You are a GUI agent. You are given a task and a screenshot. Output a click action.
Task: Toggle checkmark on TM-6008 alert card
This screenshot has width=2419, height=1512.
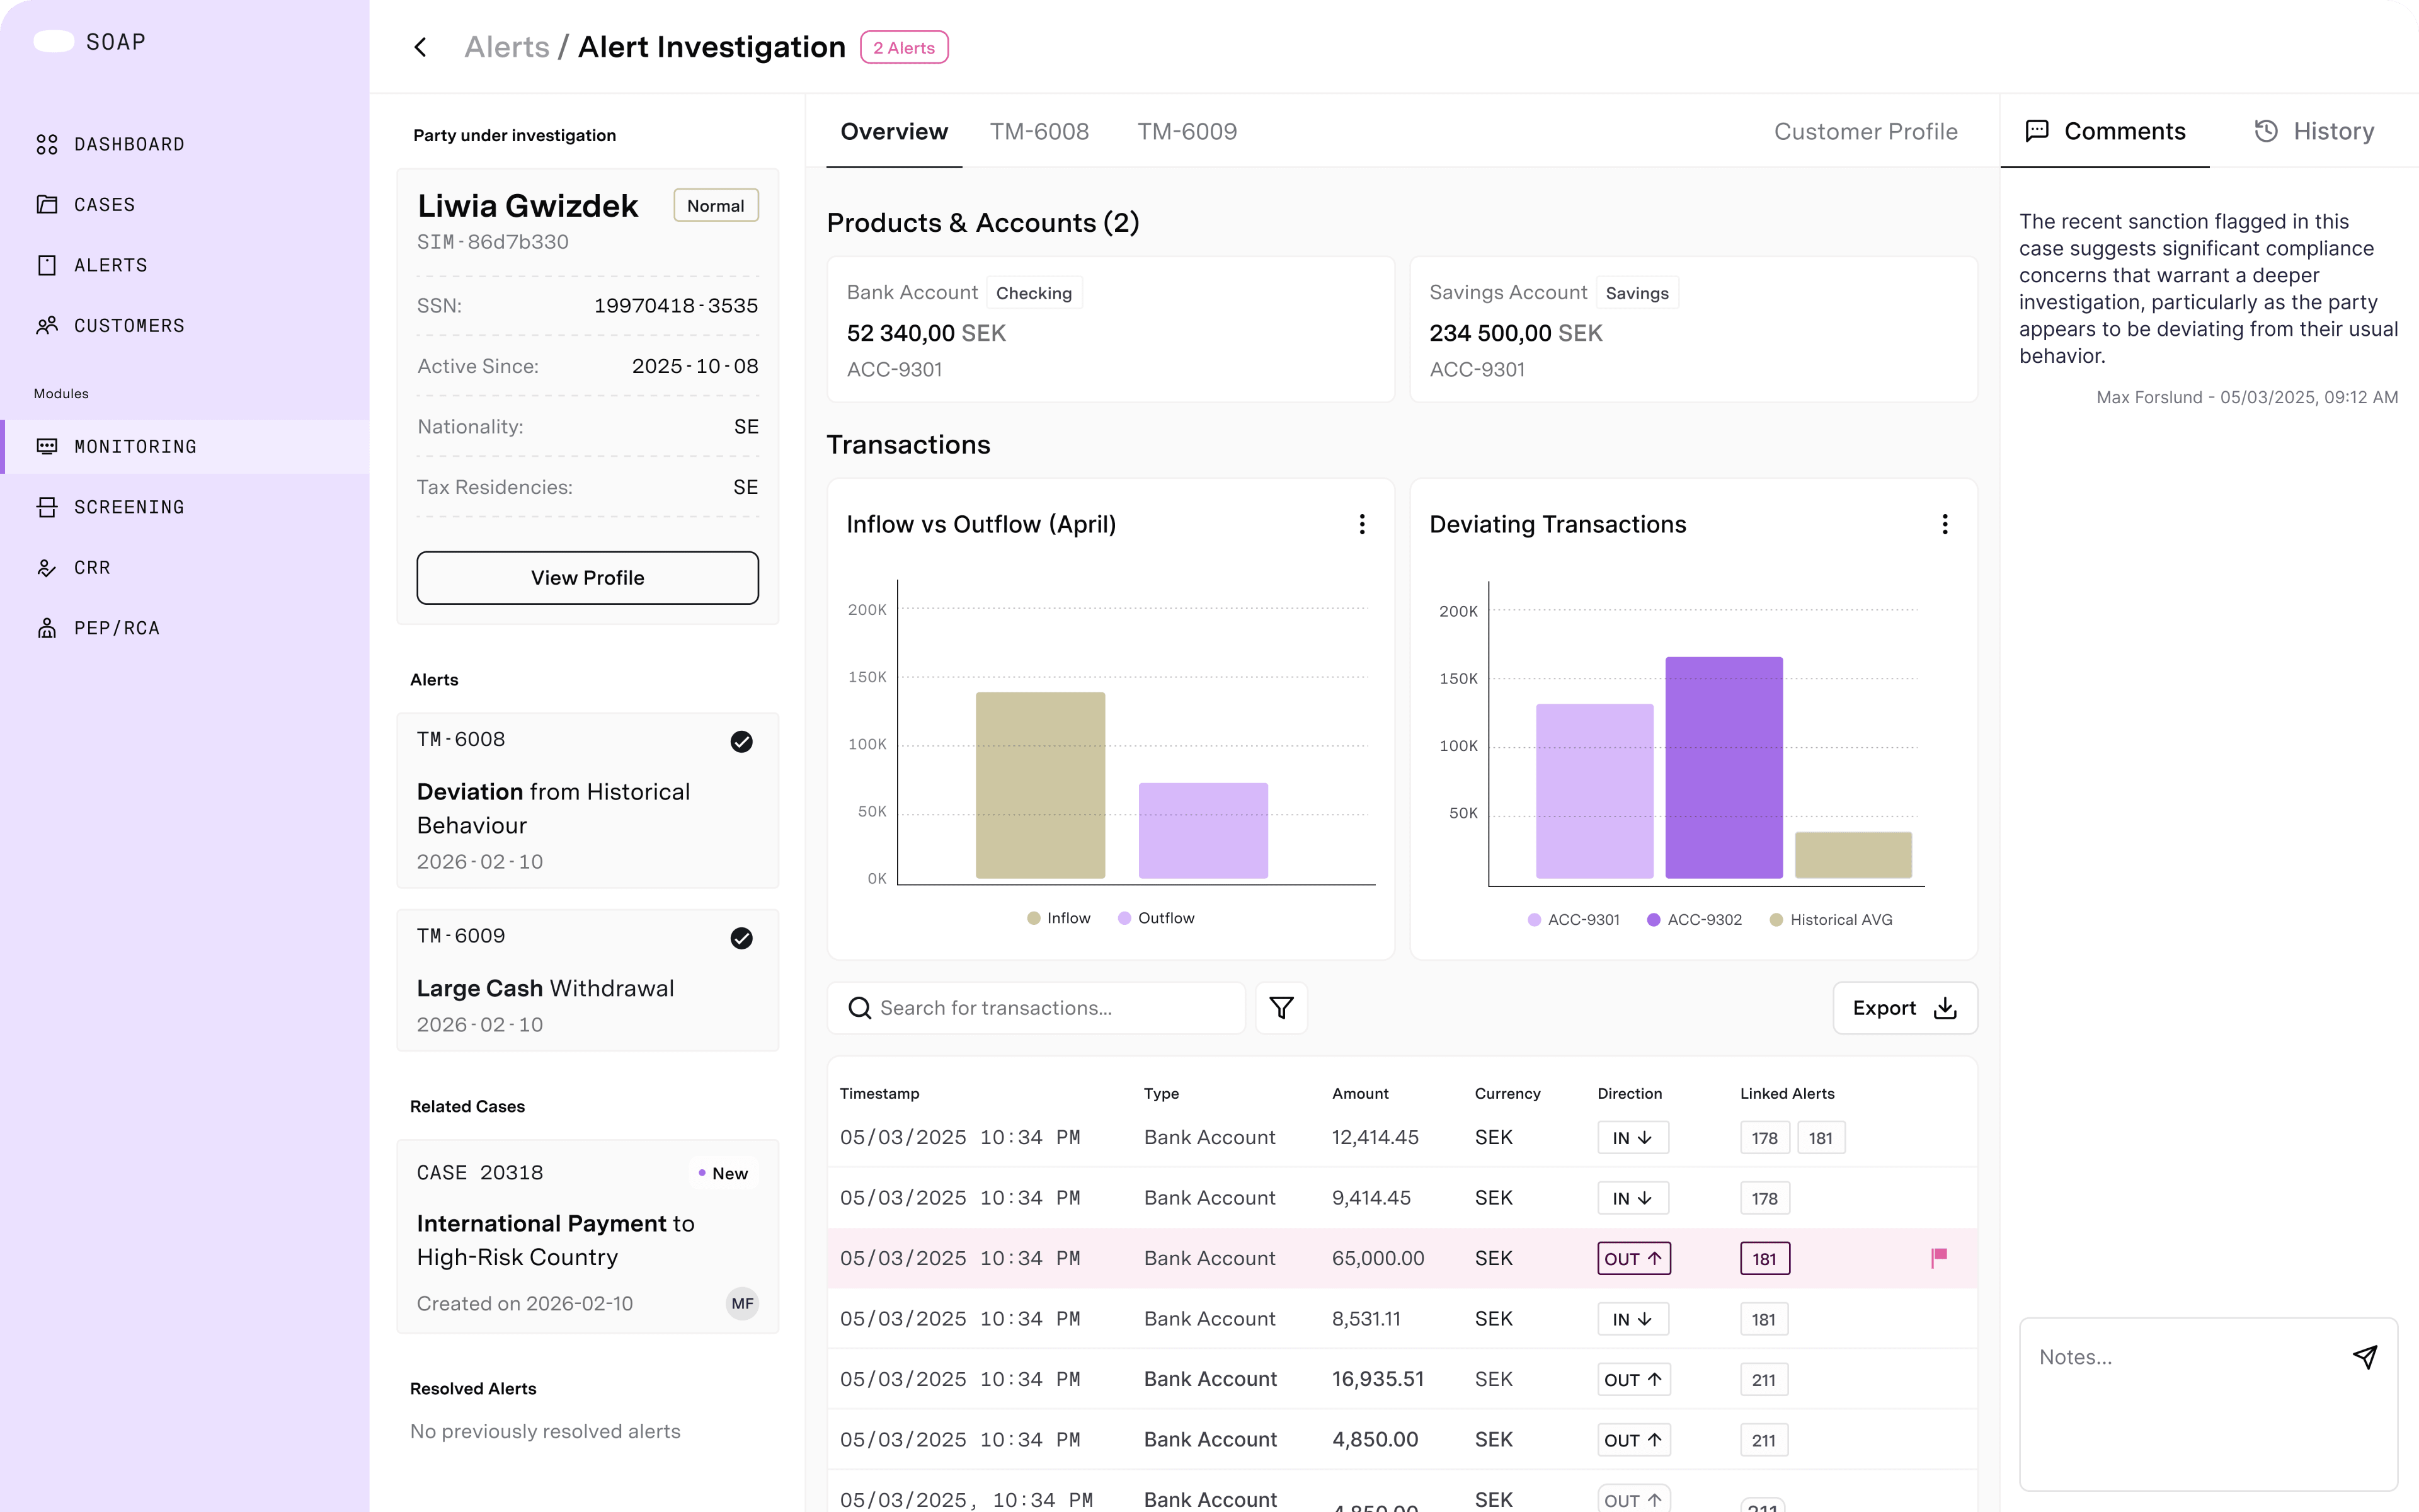pyautogui.click(x=741, y=741)
